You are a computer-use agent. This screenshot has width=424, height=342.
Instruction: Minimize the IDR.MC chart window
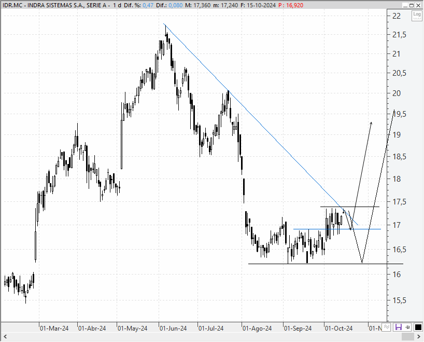tap(405, 5)
